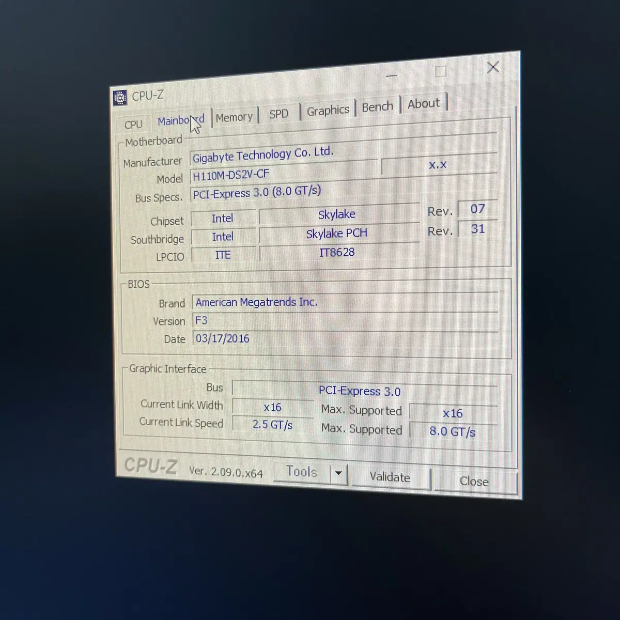The image size is (620, 620).
Task: Click the chipset Rev. 07 value
Action: coord(477,209)
